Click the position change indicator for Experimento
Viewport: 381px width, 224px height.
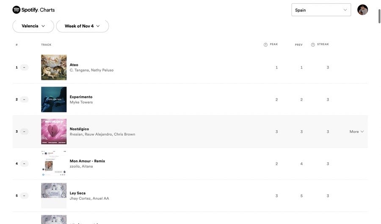pyautogui.click(x=24, y=100)
